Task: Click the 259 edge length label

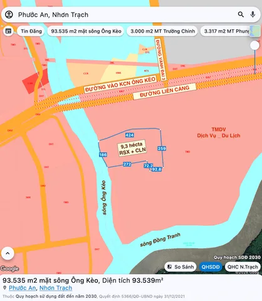Action: click(x=162, y=149)
